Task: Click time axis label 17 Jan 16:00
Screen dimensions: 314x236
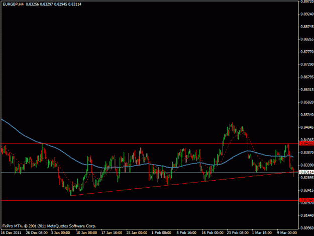Action: (x=112, y=233)
